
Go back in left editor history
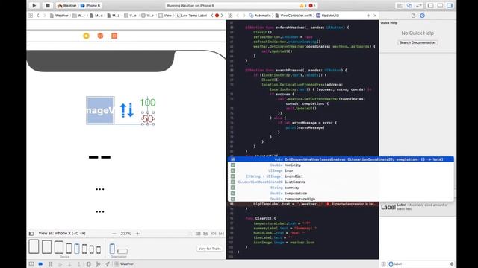(x=38, y=16)
